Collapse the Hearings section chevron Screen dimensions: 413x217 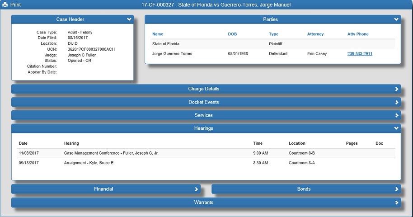click(x=396, y=128)
